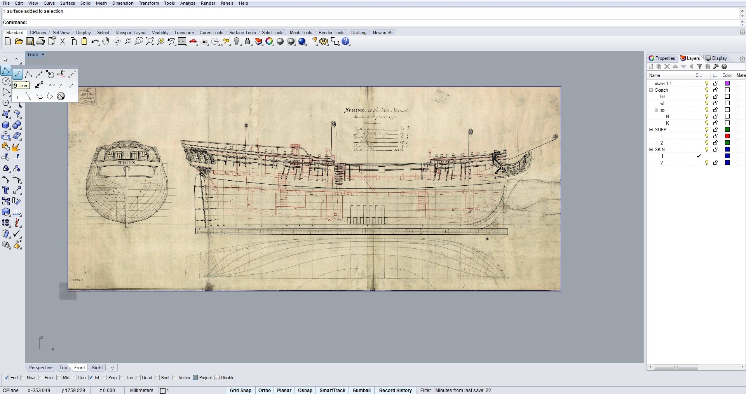Screen dimensions: 746x394
Task: Toggle Ortho in the status bar
Action: 264,391
